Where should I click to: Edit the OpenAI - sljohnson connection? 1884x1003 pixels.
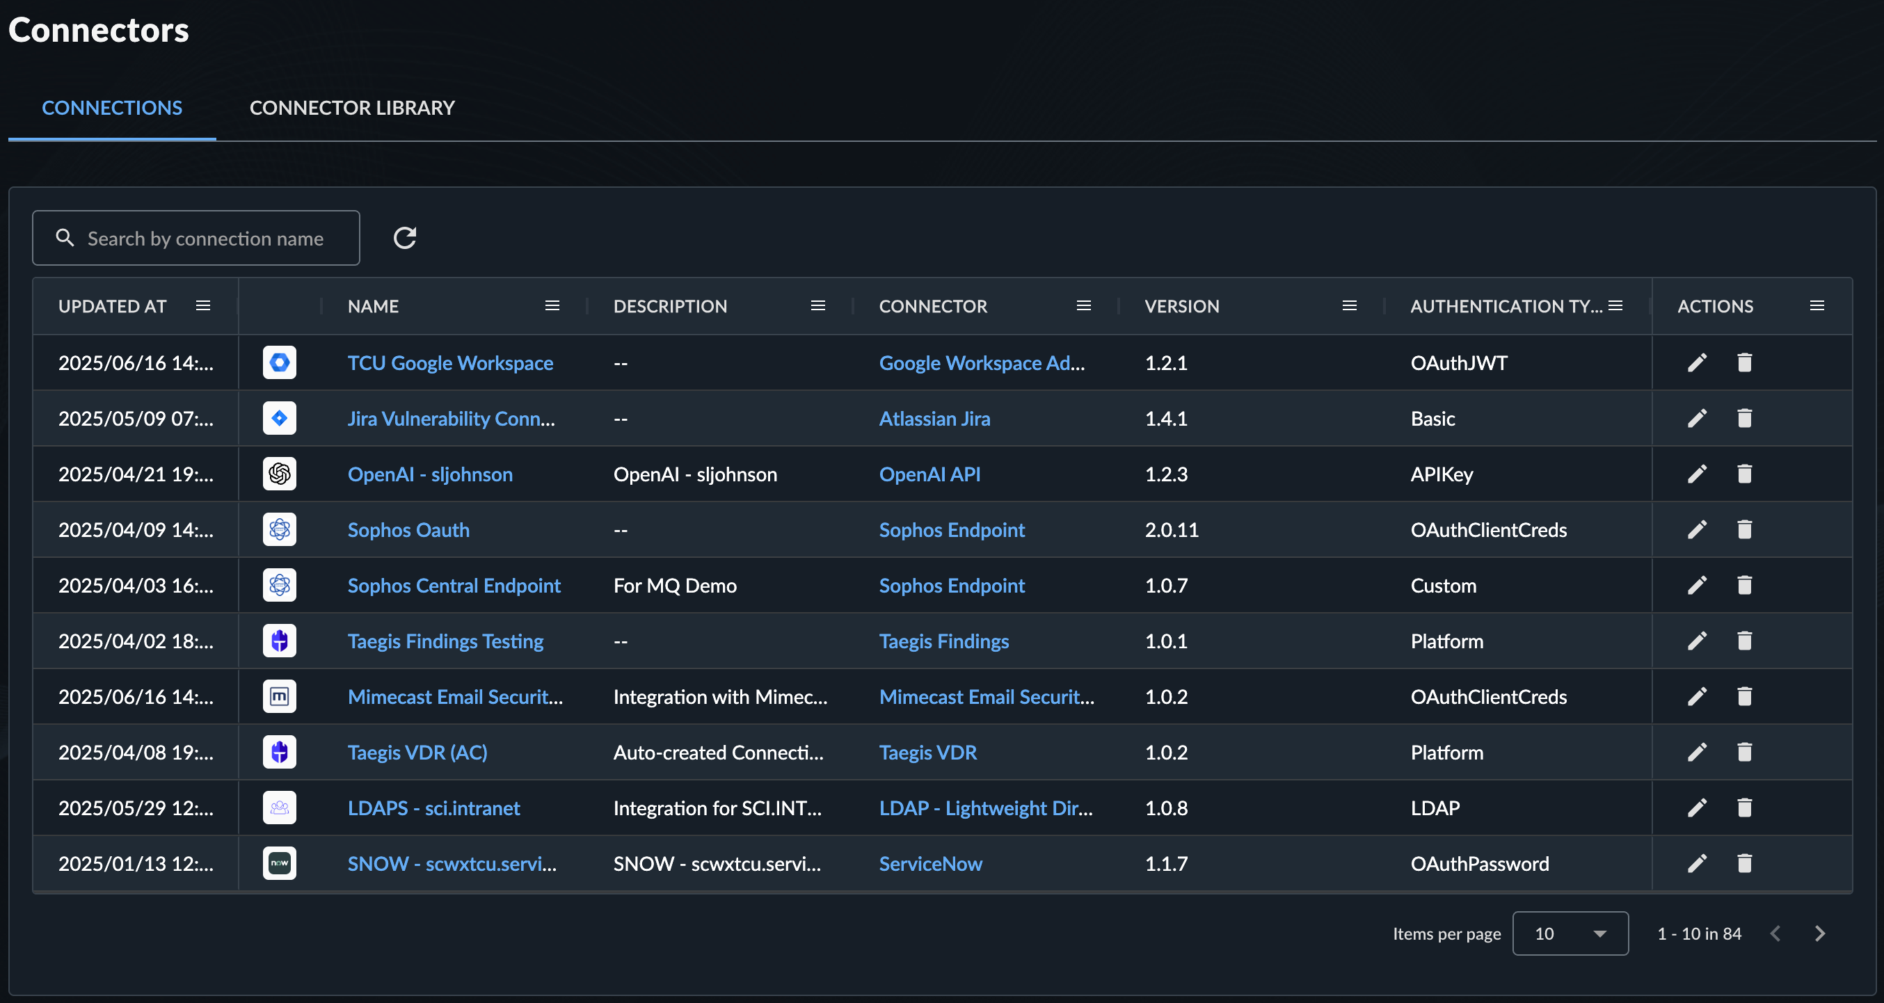[1697, 474]
